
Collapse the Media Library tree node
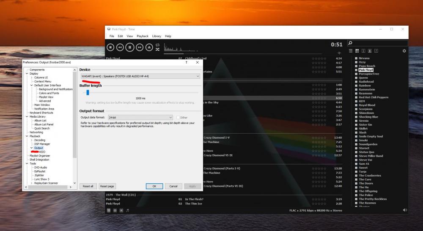point(27,116)
